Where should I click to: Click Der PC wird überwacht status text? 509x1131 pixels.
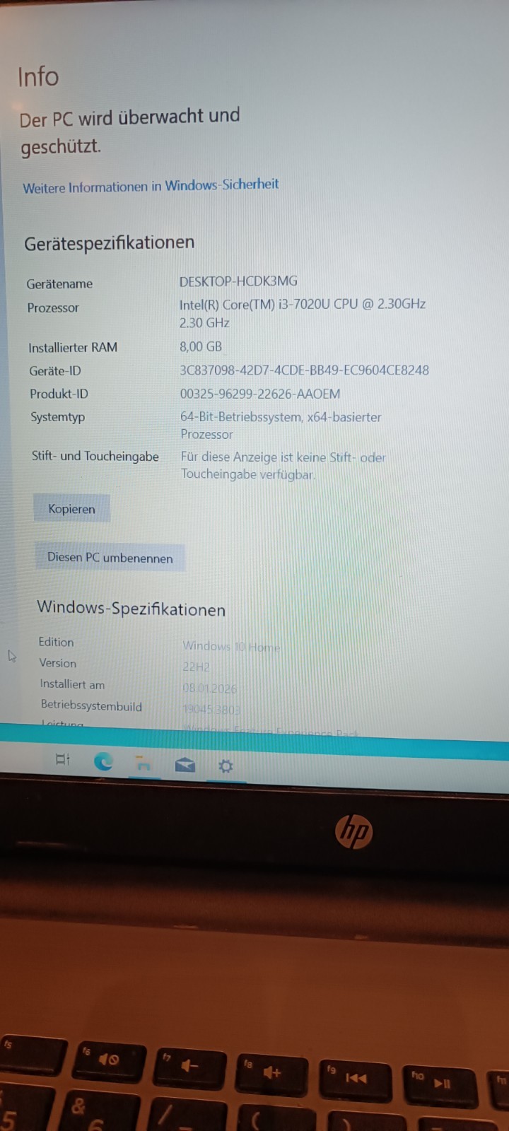pyautogui.click(x=129, y=130)
